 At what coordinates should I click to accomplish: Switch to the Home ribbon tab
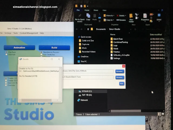pyautogui.click(x=87, y=10)
